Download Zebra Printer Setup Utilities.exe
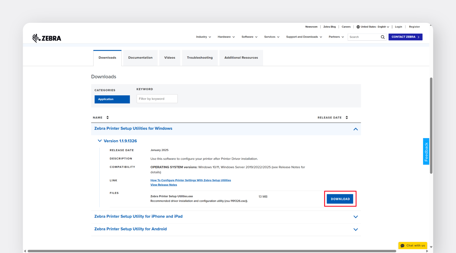456x253 pixels. (340, 199)
